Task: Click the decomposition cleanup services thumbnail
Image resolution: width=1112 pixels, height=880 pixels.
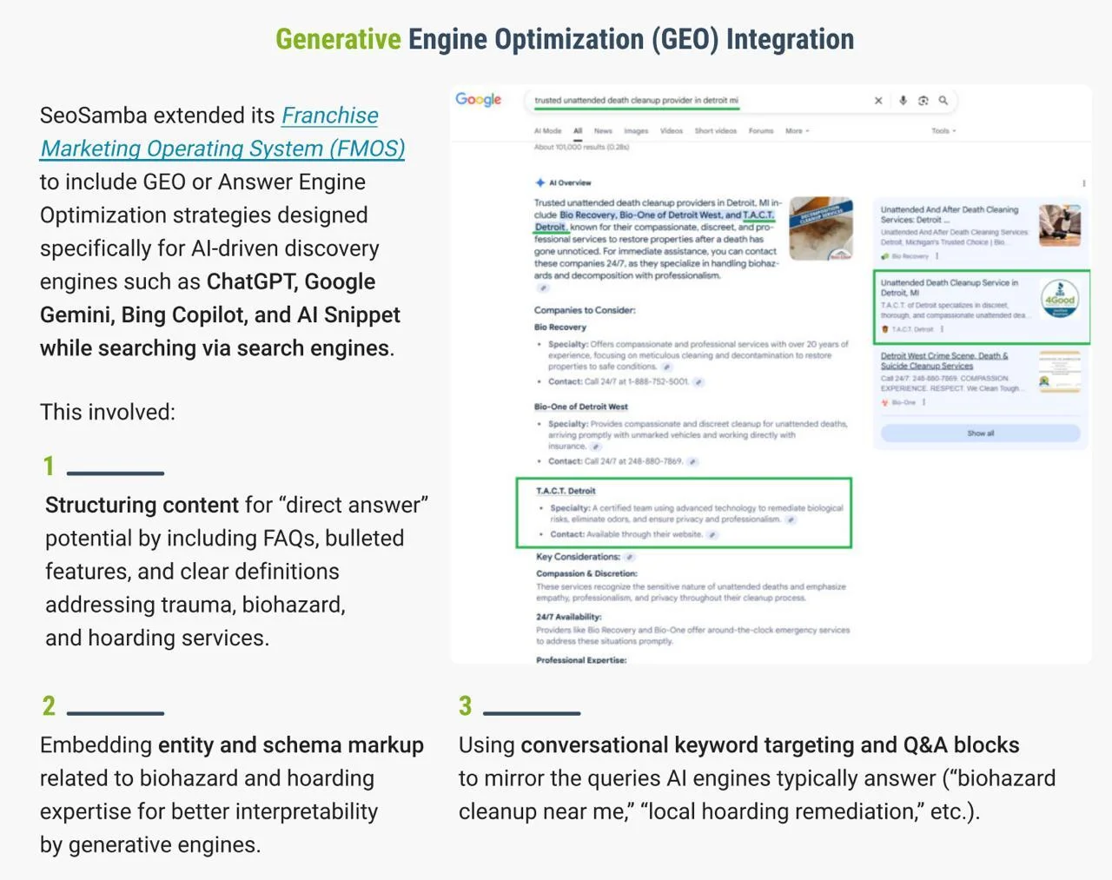Action: coord(821,229)
